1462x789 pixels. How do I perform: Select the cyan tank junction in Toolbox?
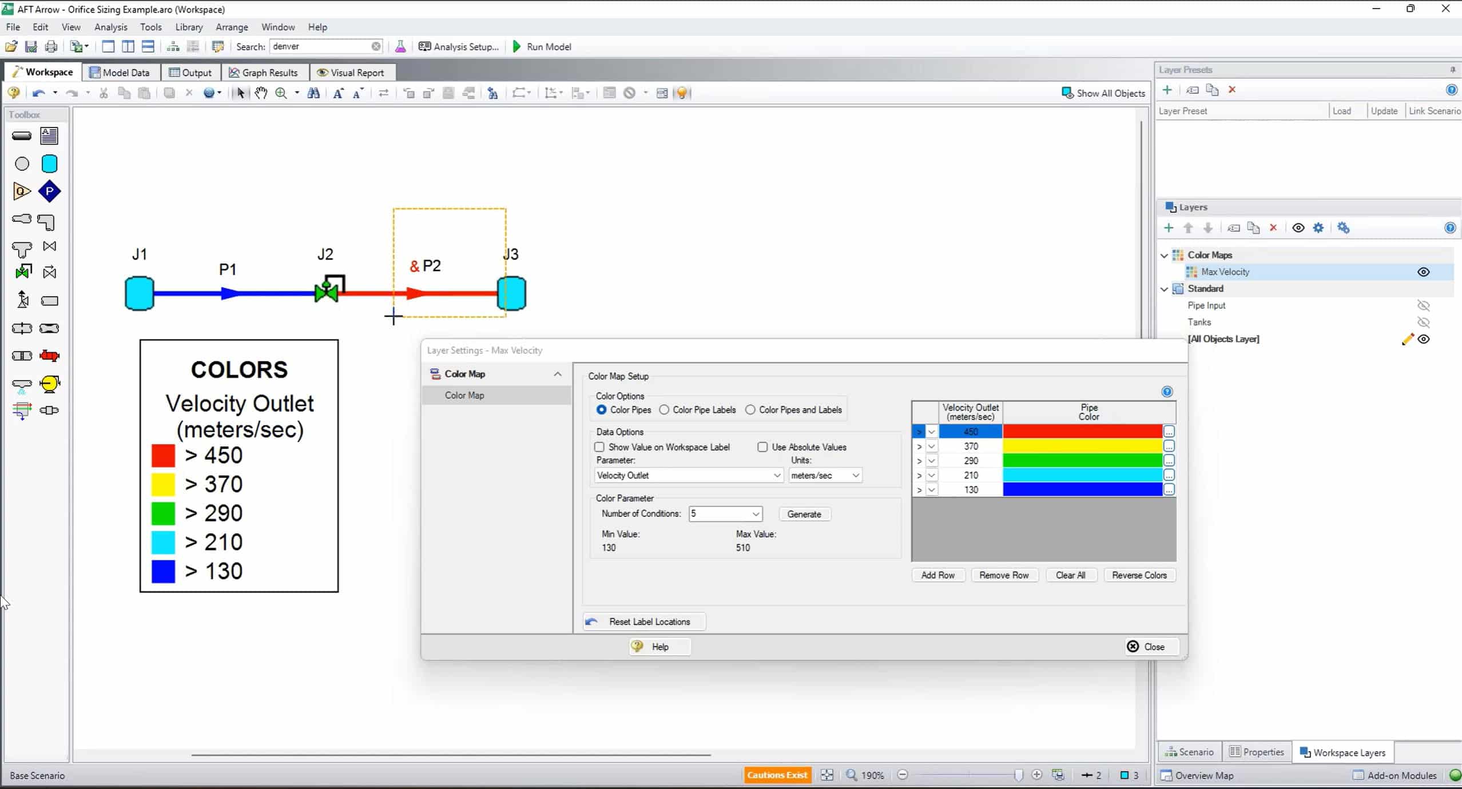pyautogui.click(x=50, y=164)
